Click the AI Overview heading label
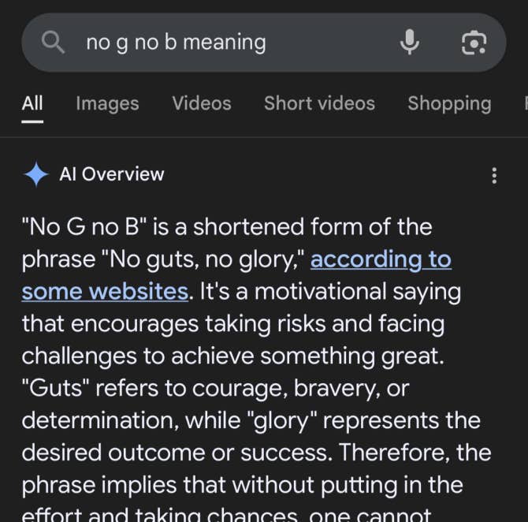528x522 pixels. 112,174
